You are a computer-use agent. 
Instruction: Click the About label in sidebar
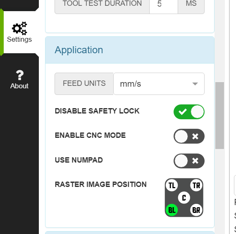click(x=19, y=86)
